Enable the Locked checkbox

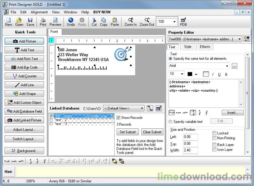point(215,133)
